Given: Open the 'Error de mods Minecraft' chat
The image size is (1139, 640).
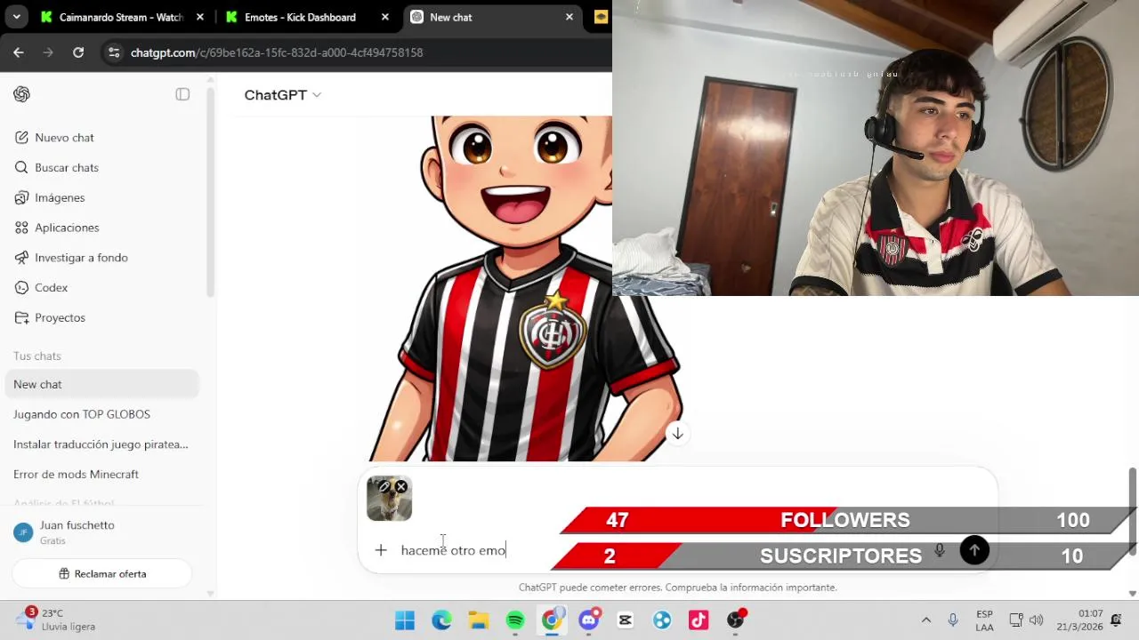Looking at the screenshot, I should coord(102,475).
